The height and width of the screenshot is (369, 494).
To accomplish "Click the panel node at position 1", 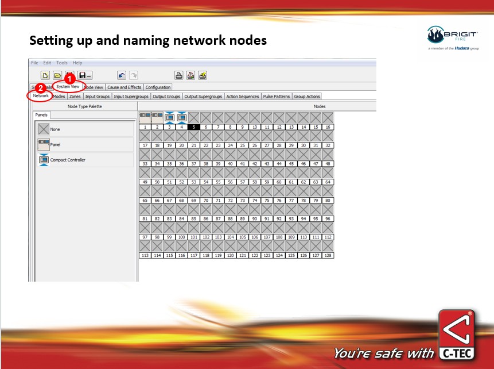I will click(145, 117).
